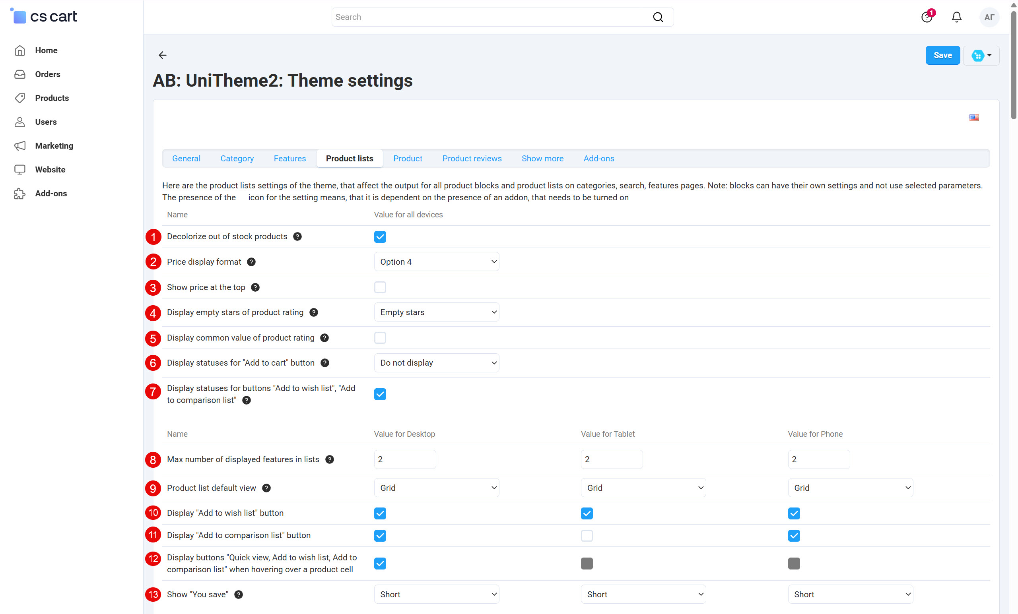Click the Marketing megaphone icon

[x=20, y=146]
